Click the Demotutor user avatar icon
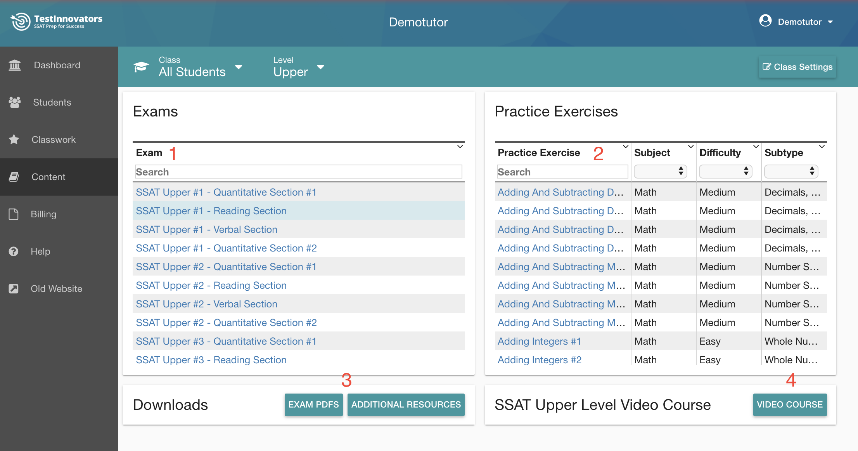Viewport: 858px width, 451px height. pyautogui.click(x=765, y=21)
